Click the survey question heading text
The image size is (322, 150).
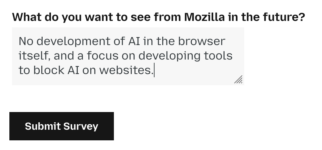point(158,17)
